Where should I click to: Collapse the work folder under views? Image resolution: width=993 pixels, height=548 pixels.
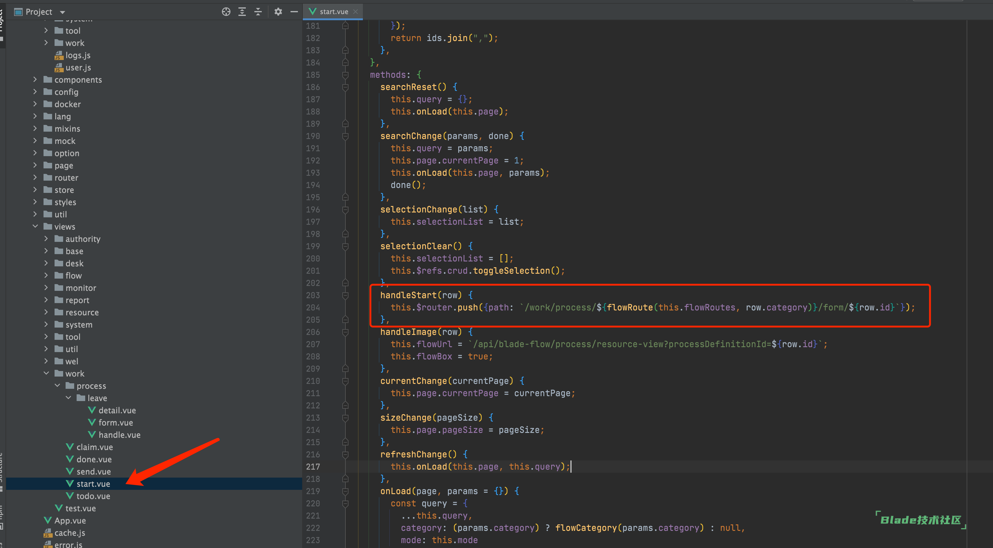tap(46, 373)
